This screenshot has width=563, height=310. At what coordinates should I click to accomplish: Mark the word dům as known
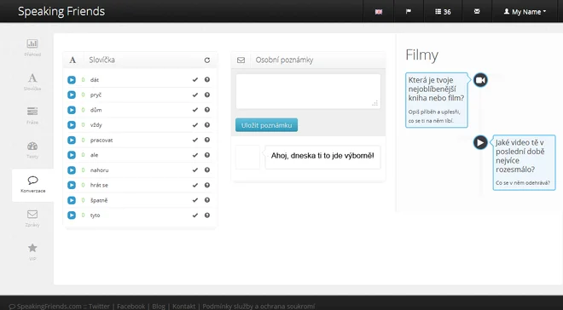tap(195, 110)
